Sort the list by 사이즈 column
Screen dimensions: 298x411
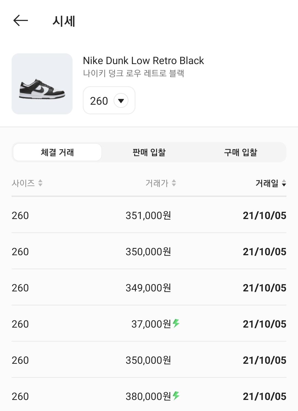[x=40, y=183]
